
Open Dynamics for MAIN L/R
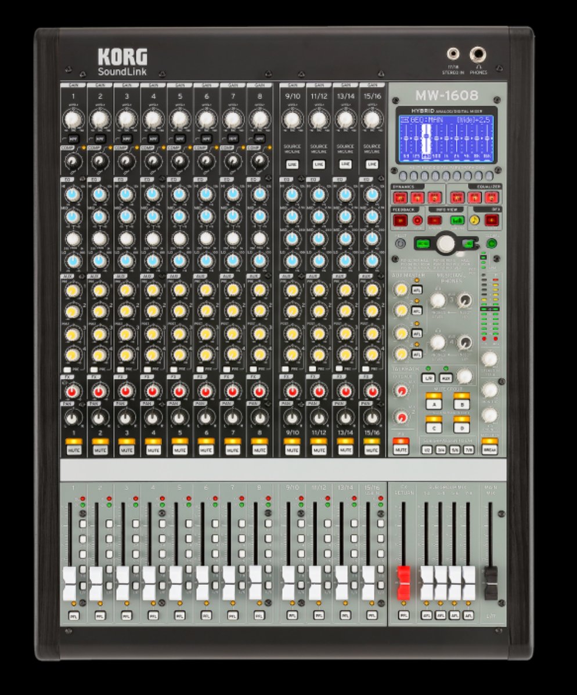(x=401, y=197)
